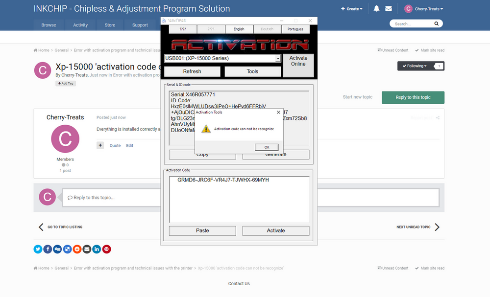Share topic on LinkedIn
Viewport: 490px width, 297px height.
97,249
